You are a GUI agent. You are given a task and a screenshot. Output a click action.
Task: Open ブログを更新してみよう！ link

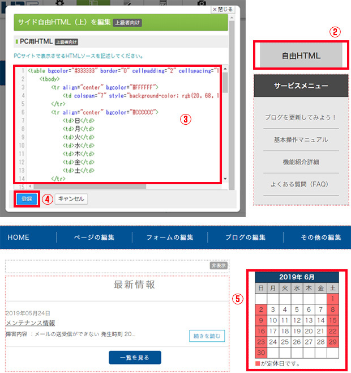click(301, 117)
